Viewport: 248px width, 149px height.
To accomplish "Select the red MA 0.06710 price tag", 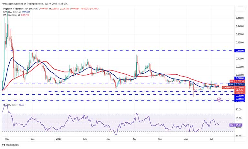I will [237, 81].
